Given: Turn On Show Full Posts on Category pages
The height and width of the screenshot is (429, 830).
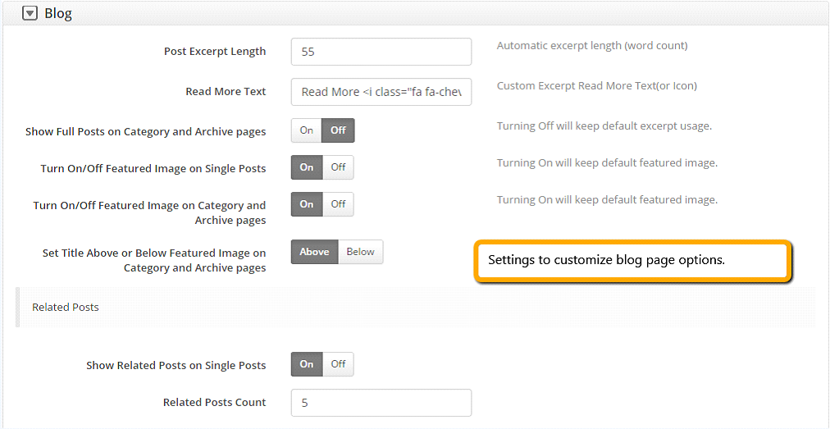Looking at the screenshot, I should (x=307, y=130).
